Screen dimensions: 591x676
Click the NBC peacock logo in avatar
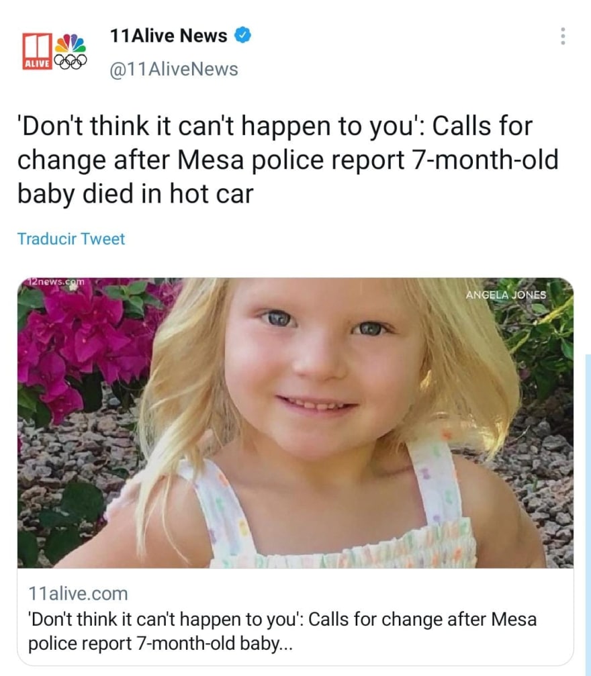coord(71,44)
